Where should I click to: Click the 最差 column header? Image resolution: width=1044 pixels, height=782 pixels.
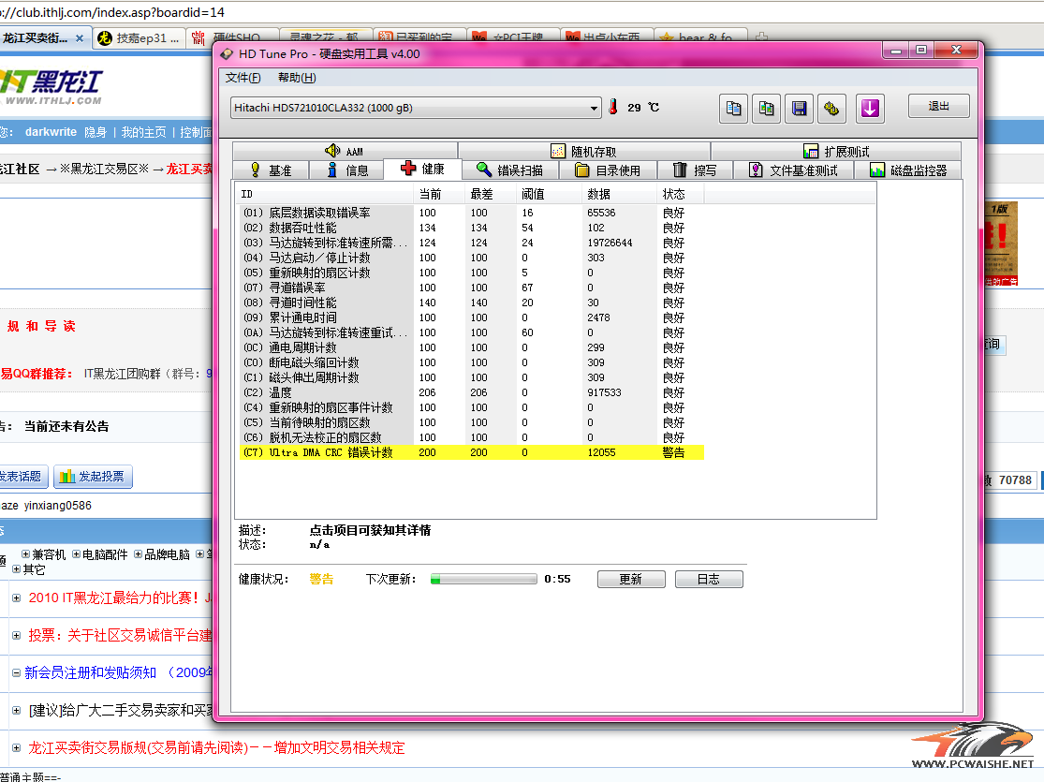(x=490, y=195)
